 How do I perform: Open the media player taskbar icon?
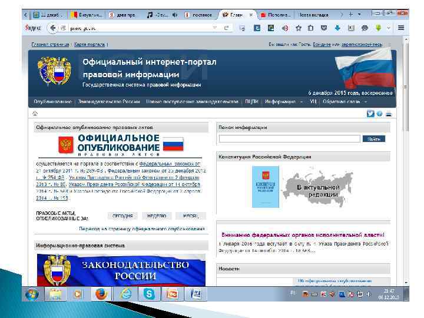78,294
